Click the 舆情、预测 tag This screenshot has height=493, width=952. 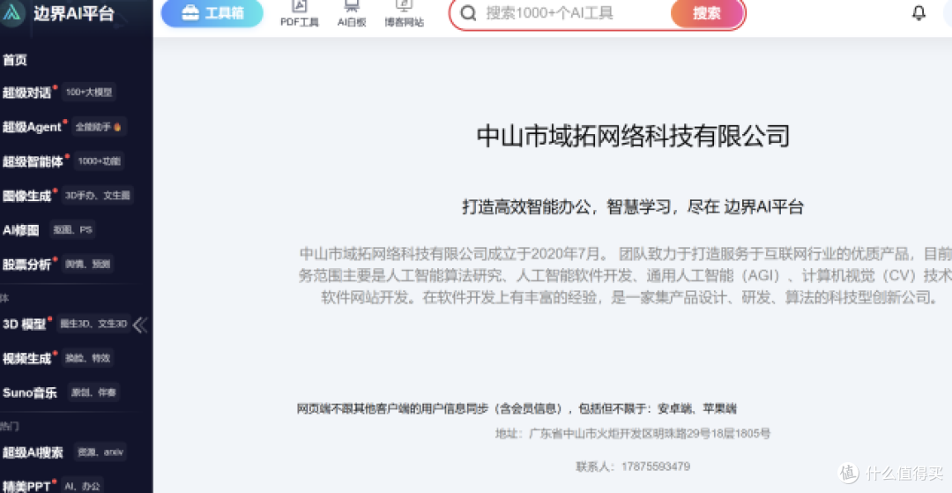pyautogui.click(x=88, y=264)
